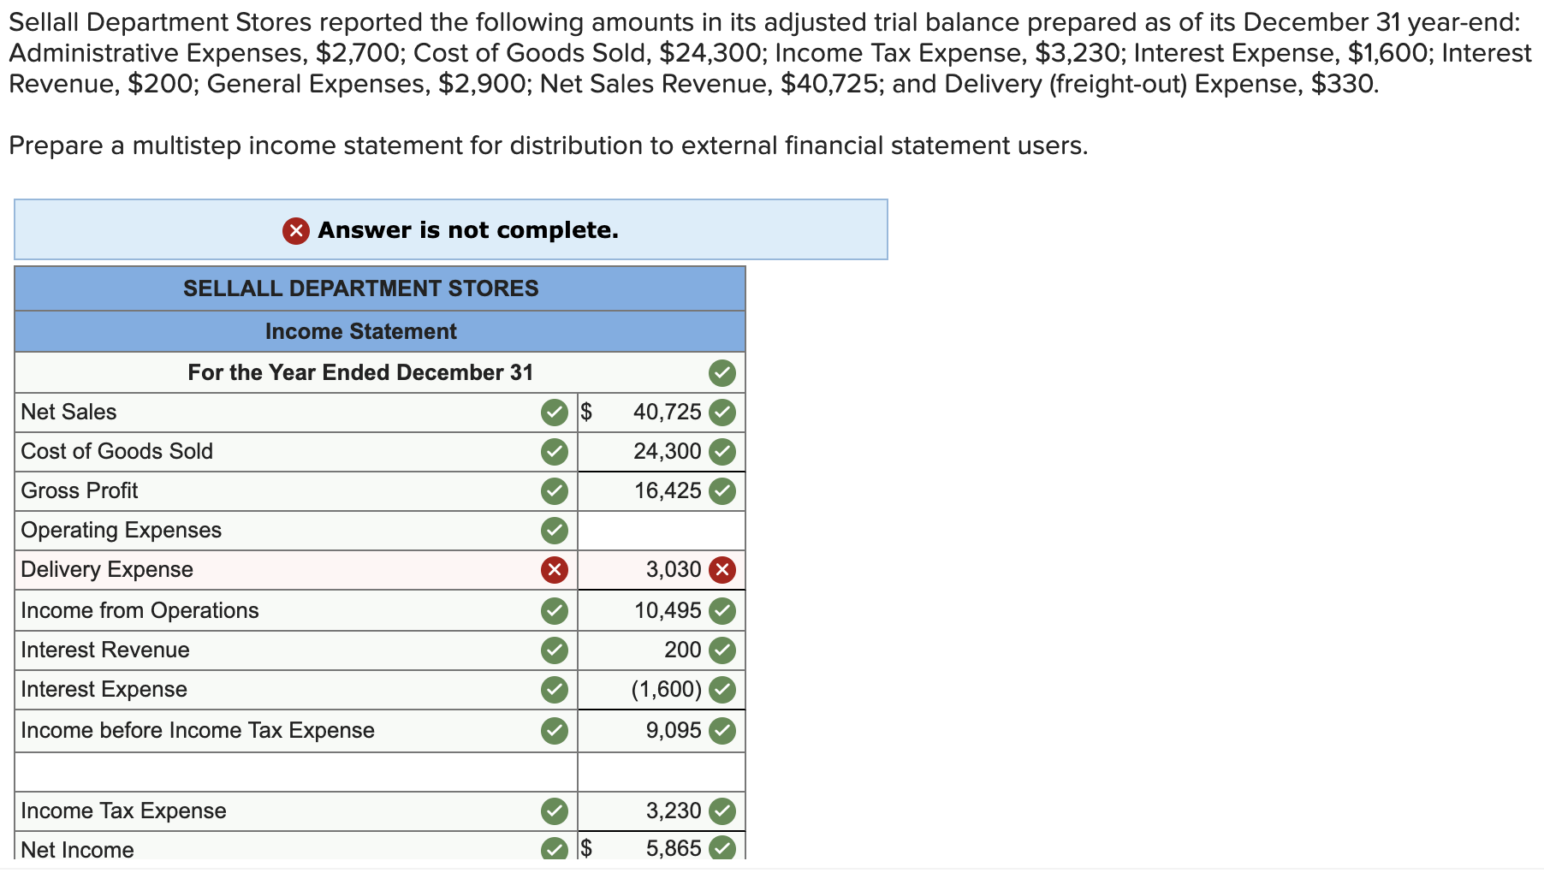Click the green check next to the 200 amount
Viewport: 1544px width, 873px height.
point(722,650)
